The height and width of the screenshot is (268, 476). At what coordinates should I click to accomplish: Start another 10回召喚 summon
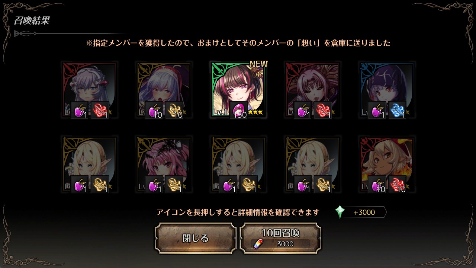[x=280, y=238]
